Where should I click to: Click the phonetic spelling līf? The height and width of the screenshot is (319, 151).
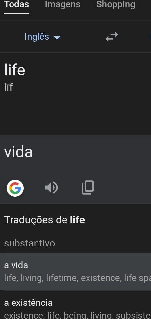click(8, 87)
